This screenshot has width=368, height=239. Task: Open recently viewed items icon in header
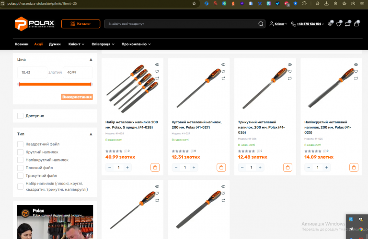pos(330,23)
